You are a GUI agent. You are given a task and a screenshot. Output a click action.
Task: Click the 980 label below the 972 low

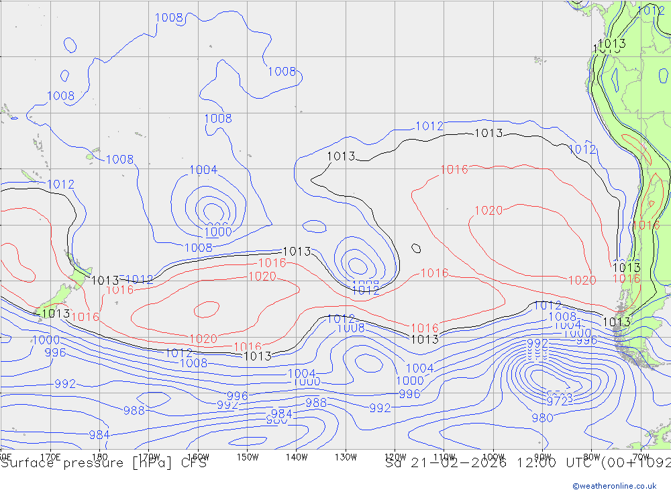coord(543,417)
